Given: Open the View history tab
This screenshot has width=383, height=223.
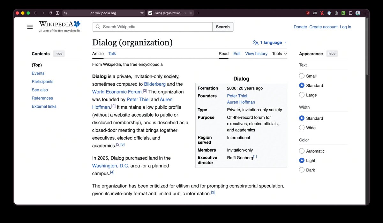Looking at the screenshot, I should coord(256,54).
